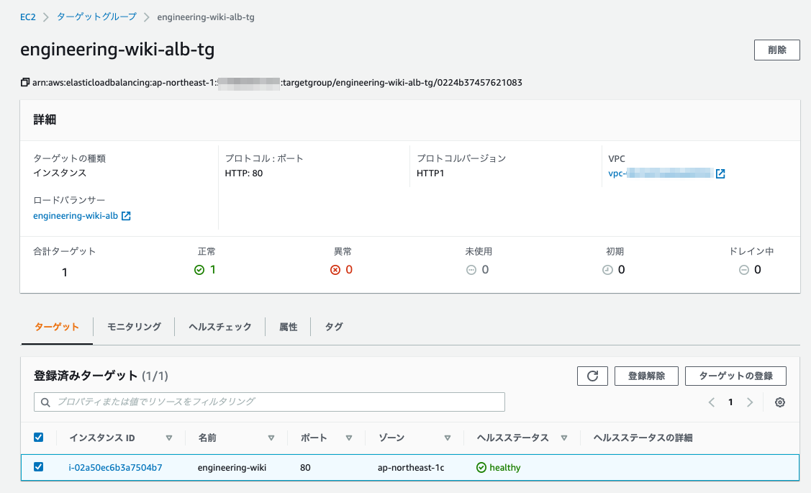This screenshot has height=493, width=811.
Task: Open the VPC external link icon
Action: (x=720, y=174)
